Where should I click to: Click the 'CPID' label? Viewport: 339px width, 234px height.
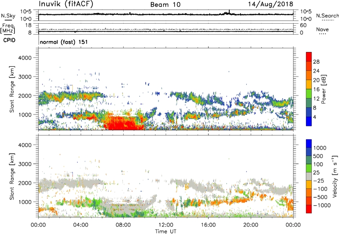coord(9,40)
